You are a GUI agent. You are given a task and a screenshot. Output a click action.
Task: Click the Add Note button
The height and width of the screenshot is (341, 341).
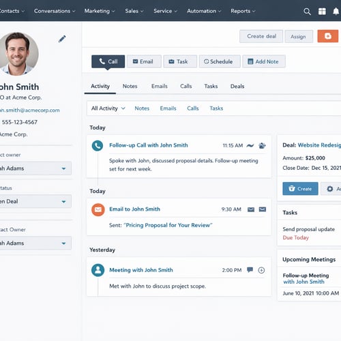click(264, 61)
